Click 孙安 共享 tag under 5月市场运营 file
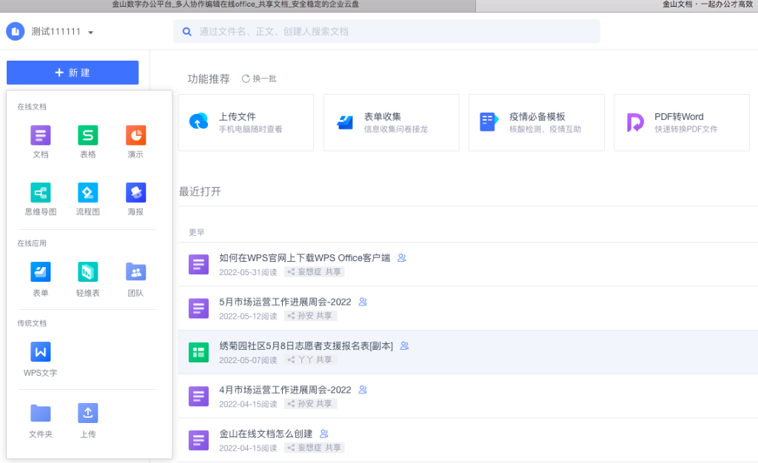The width and height of the screenshot is (758, 463). pos(310,316)
